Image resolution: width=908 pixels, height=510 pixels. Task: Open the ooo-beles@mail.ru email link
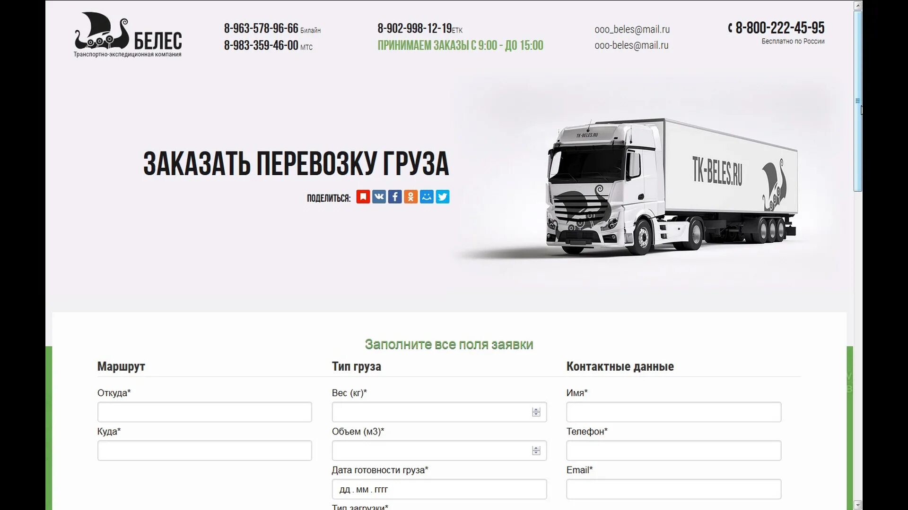tap(631, 45)
